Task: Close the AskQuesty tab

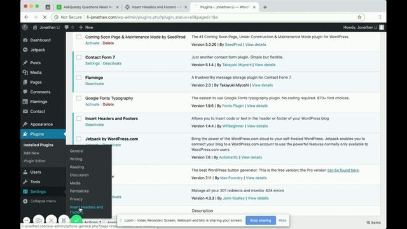Action: click(x=117, y=7)
